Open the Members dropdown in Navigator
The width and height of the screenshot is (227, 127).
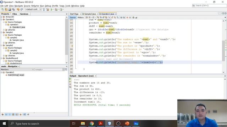click(17, 69)
